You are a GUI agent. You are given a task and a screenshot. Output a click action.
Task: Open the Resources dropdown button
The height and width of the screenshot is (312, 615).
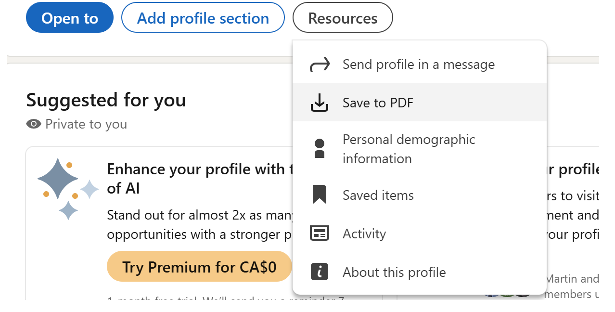(343, 18)
